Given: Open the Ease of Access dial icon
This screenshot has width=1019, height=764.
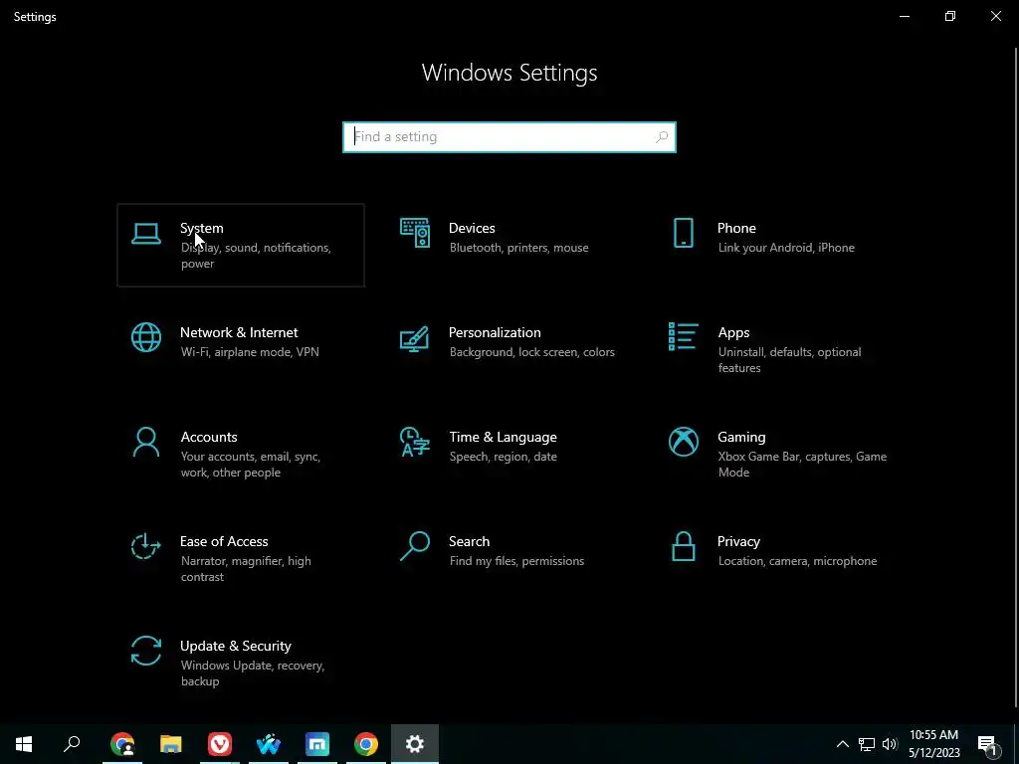Looking at the screenshot, I should tap(146, 546).
